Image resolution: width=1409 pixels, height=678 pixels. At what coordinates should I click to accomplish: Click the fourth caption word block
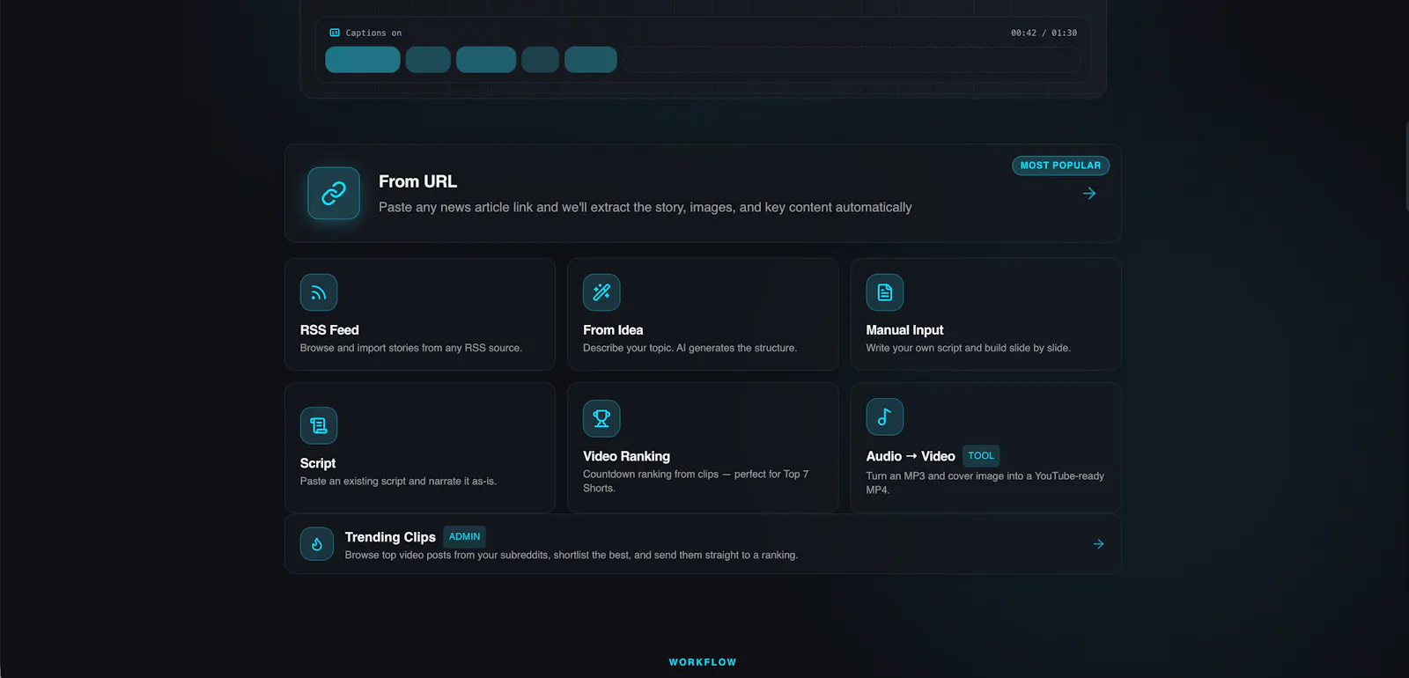(540, 60)
